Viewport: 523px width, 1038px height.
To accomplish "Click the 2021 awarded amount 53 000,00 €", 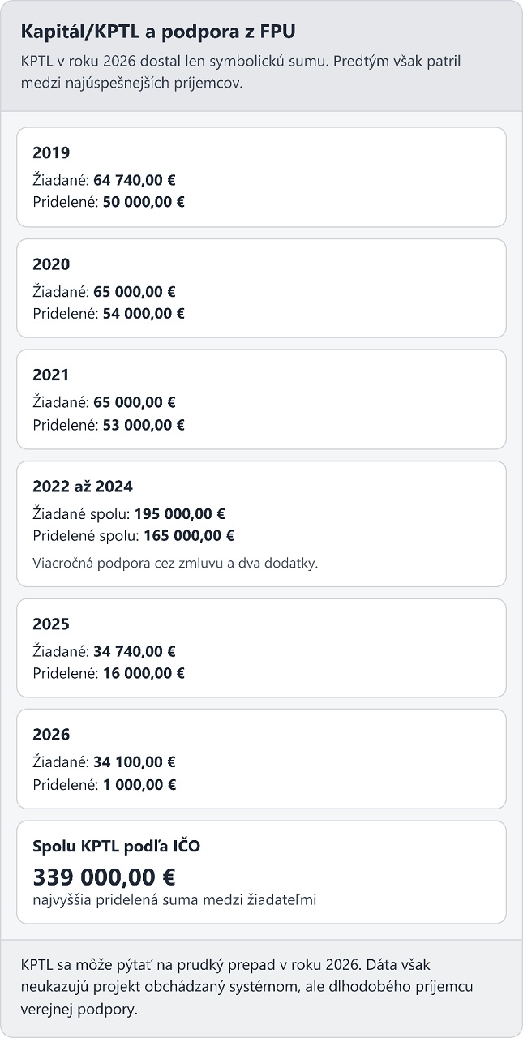I will (x=144, y=424).
